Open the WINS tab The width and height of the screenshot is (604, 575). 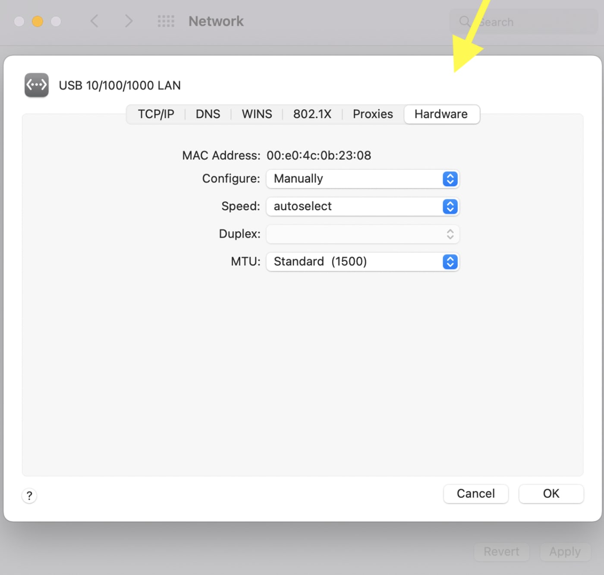pyautogui.click(x=257, y=114)
